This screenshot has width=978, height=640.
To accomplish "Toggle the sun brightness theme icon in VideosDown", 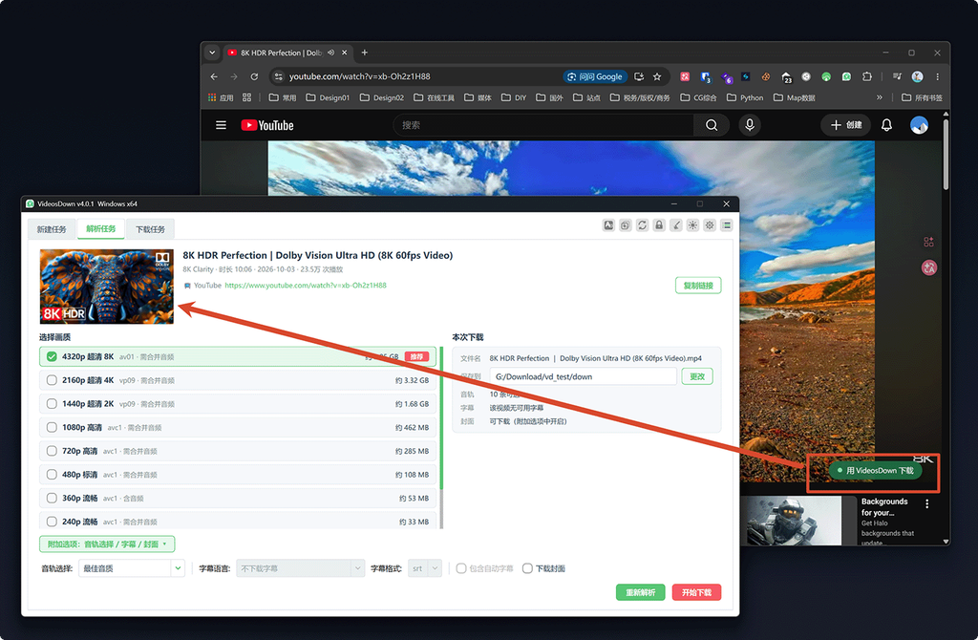I will pyautogui.click(x=692, y=225).
